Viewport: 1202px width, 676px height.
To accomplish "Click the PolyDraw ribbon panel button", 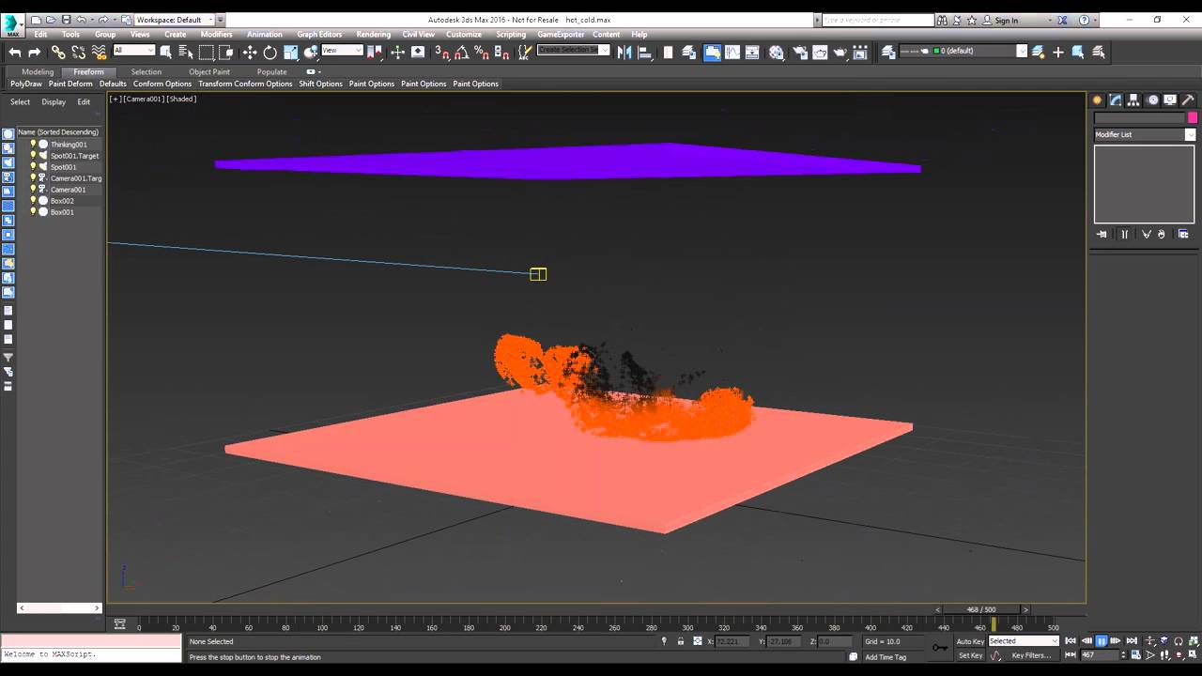I will point(26,84).
